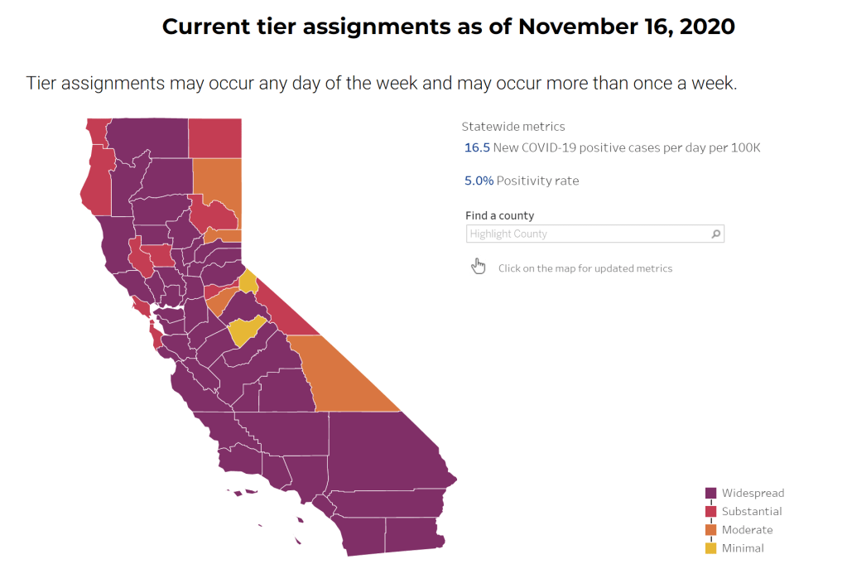Select the red Substantial legend swatch
847x569 pixels.
[710, 512]
